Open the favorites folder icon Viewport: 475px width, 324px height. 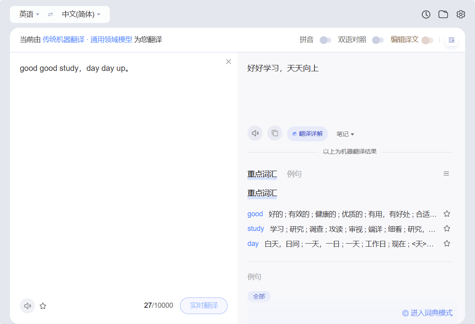point(443,15)
